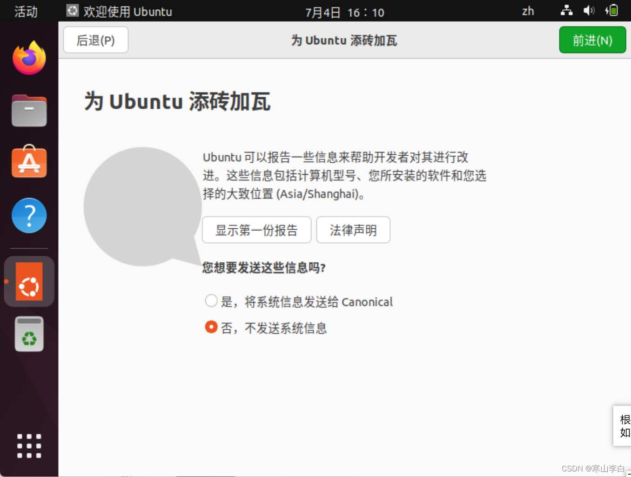
Task: Click the 显示第一份报告 button
Action: coord(256,230)
